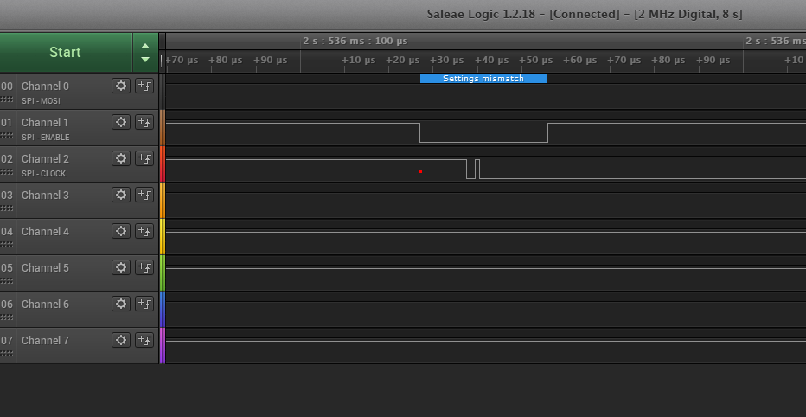Click the SPI - ENABLE analyzer label

pos(45,138)
